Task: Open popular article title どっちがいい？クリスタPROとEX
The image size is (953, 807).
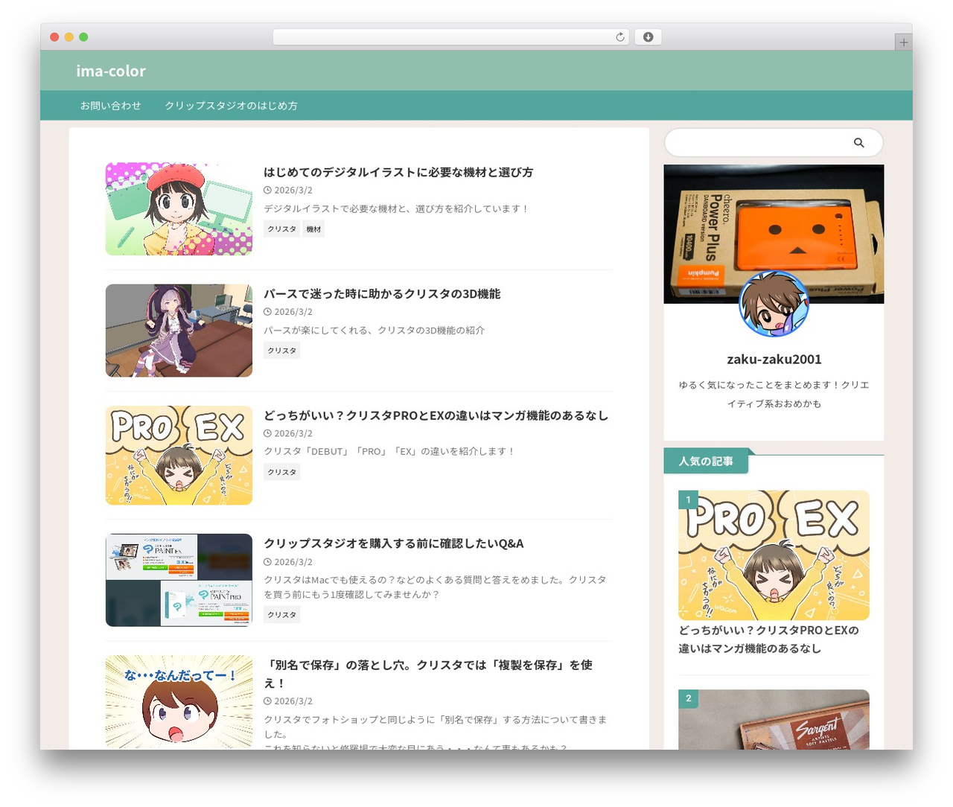Action: pyautogui.click(x=768, y=639)
